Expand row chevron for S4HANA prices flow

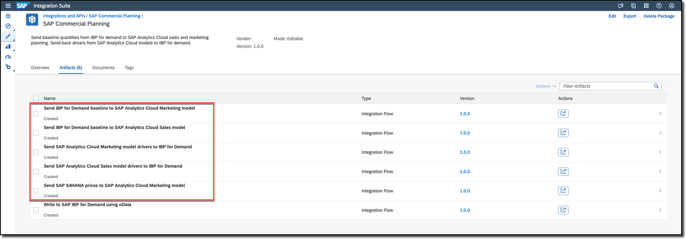tap(660, 191)
